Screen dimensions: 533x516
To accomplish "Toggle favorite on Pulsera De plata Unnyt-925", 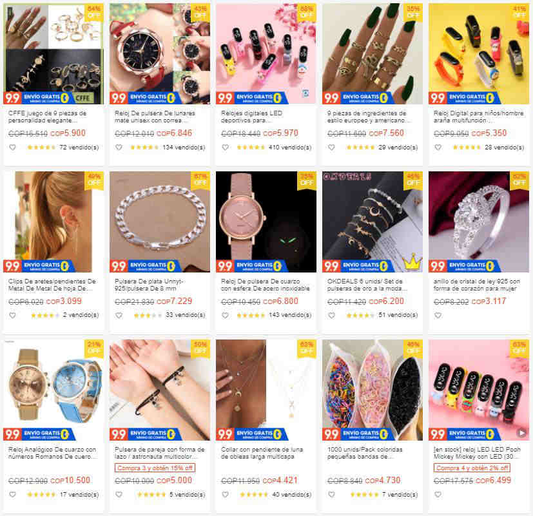I will (119, 315).
